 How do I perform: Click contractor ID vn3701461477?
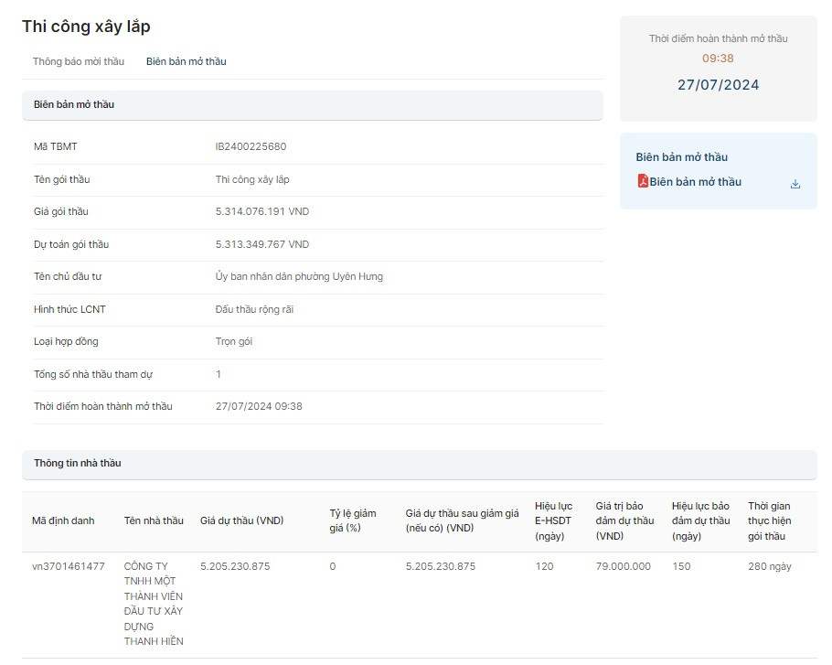69,566
